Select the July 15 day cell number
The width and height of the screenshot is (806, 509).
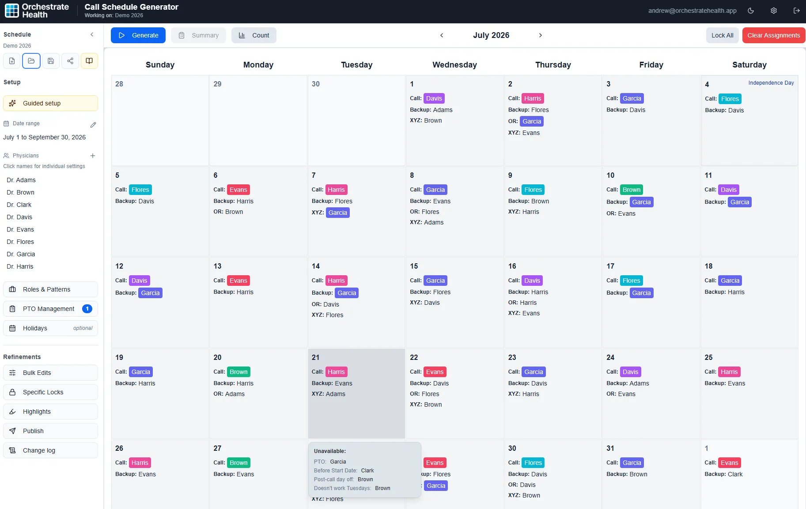click(414, 266)
